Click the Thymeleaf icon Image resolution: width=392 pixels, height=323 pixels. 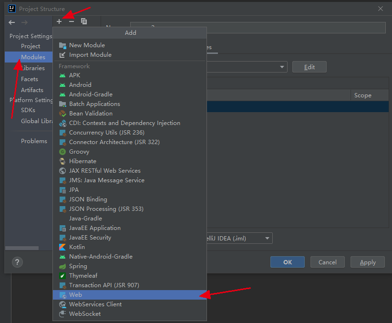[62, 276]
